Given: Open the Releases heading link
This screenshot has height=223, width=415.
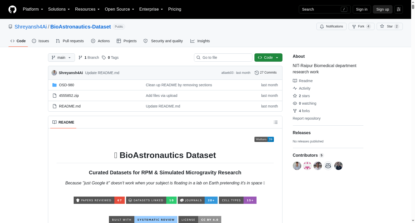Looking at the screenshot, I should click(302, 133).
